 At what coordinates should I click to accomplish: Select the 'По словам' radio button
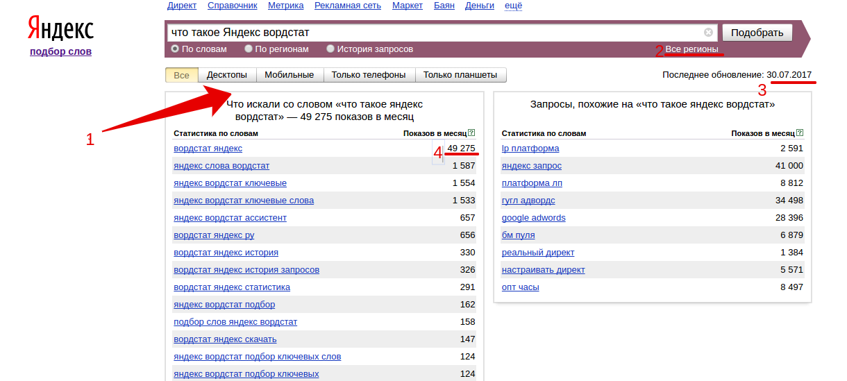pos(175,49)
